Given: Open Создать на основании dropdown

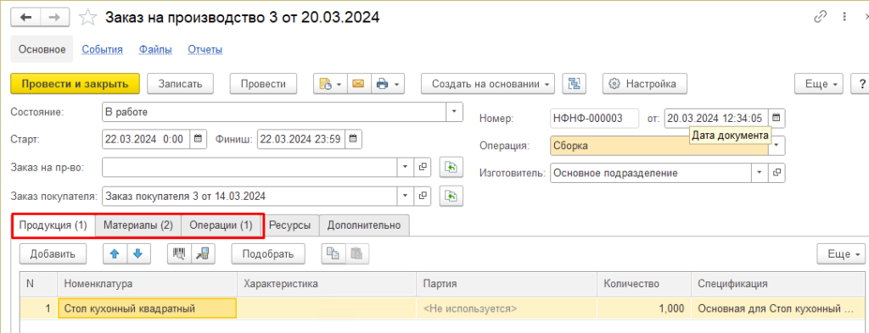Looking at the screenshot, I should tap(488, 84).
